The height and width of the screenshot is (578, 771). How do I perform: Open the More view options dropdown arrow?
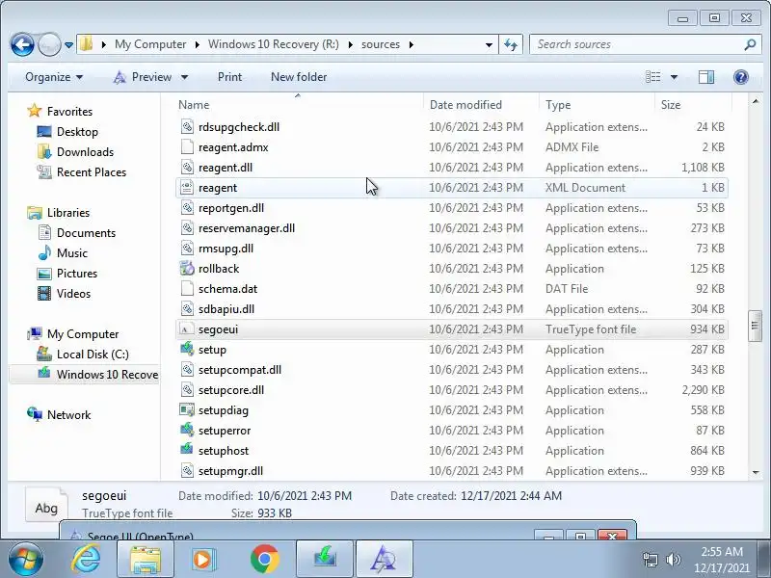(x=674, y=77)
